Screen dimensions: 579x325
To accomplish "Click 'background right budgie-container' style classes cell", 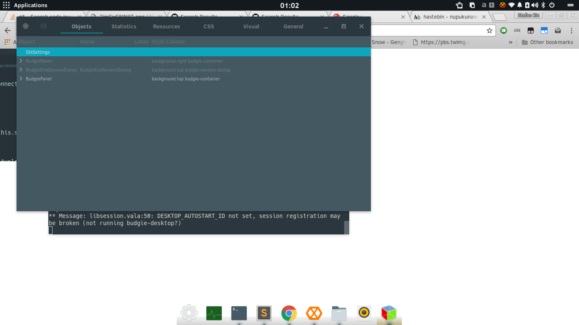I will (x=187, y=61).
